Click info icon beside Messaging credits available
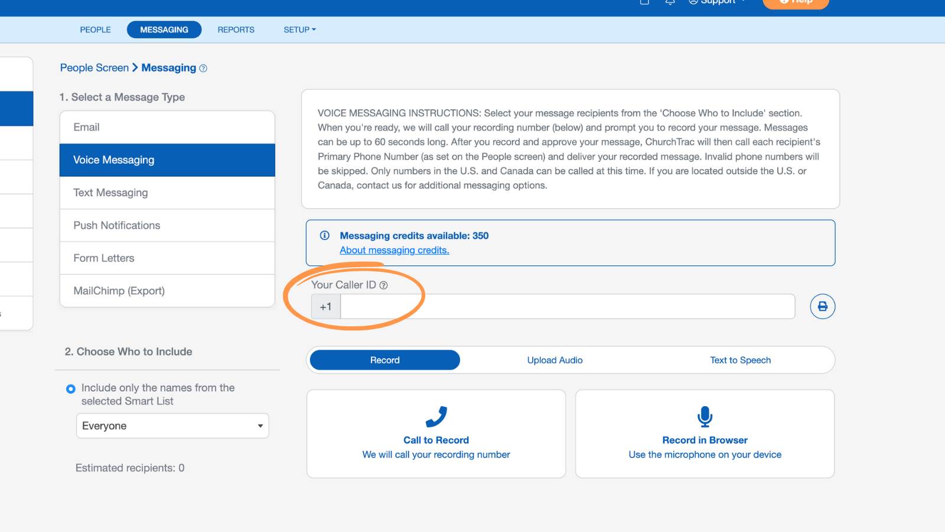 (x=324, y=235)
